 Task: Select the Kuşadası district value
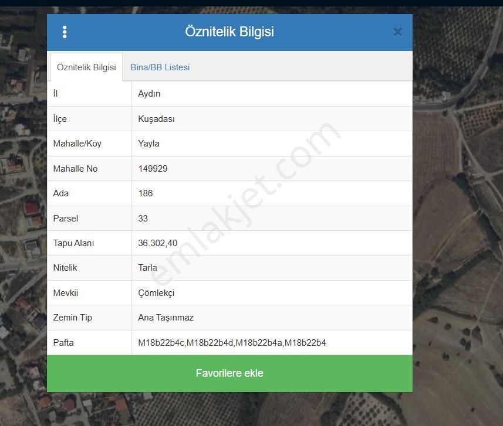pyautogui.click(x=156, y=119)
